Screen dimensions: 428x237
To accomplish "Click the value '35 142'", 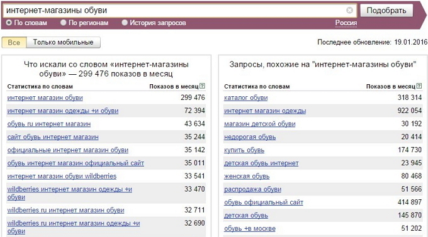I will [x=194, y=150].
